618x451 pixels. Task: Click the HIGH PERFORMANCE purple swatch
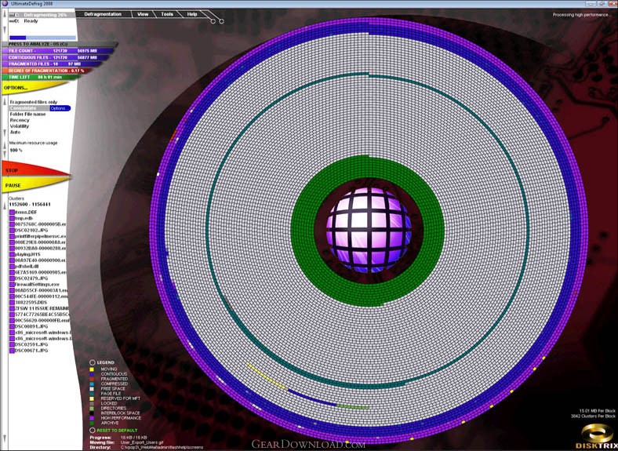point(92,418)
